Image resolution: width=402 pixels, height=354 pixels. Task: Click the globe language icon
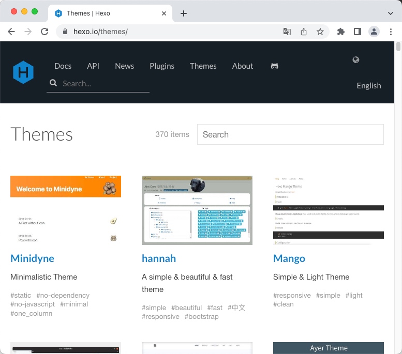pyautogui.click(x=356, y=60)
